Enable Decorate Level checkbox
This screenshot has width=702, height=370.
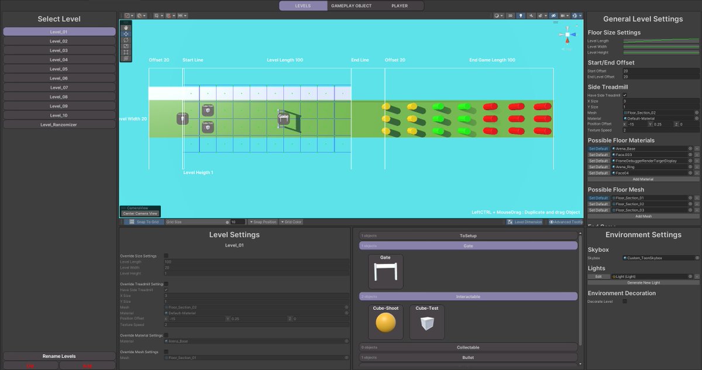625,302
